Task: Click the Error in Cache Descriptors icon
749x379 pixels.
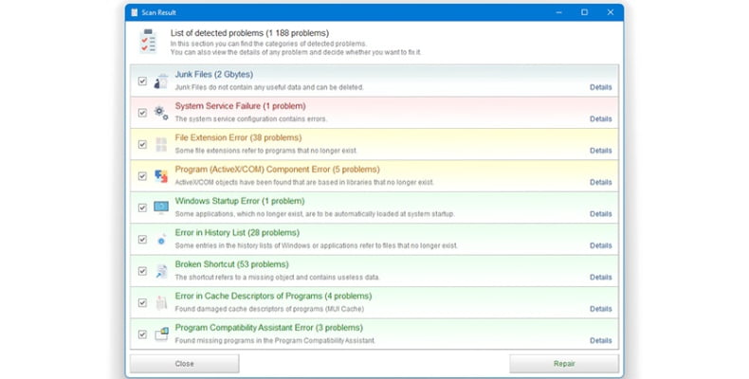Action: [161, 302]
